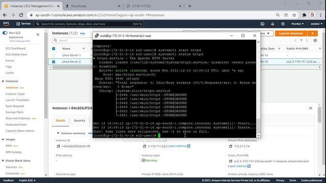Click the AWS logo home icon
326x183 pixels.
pyautogui.click(x=6, y=24)
